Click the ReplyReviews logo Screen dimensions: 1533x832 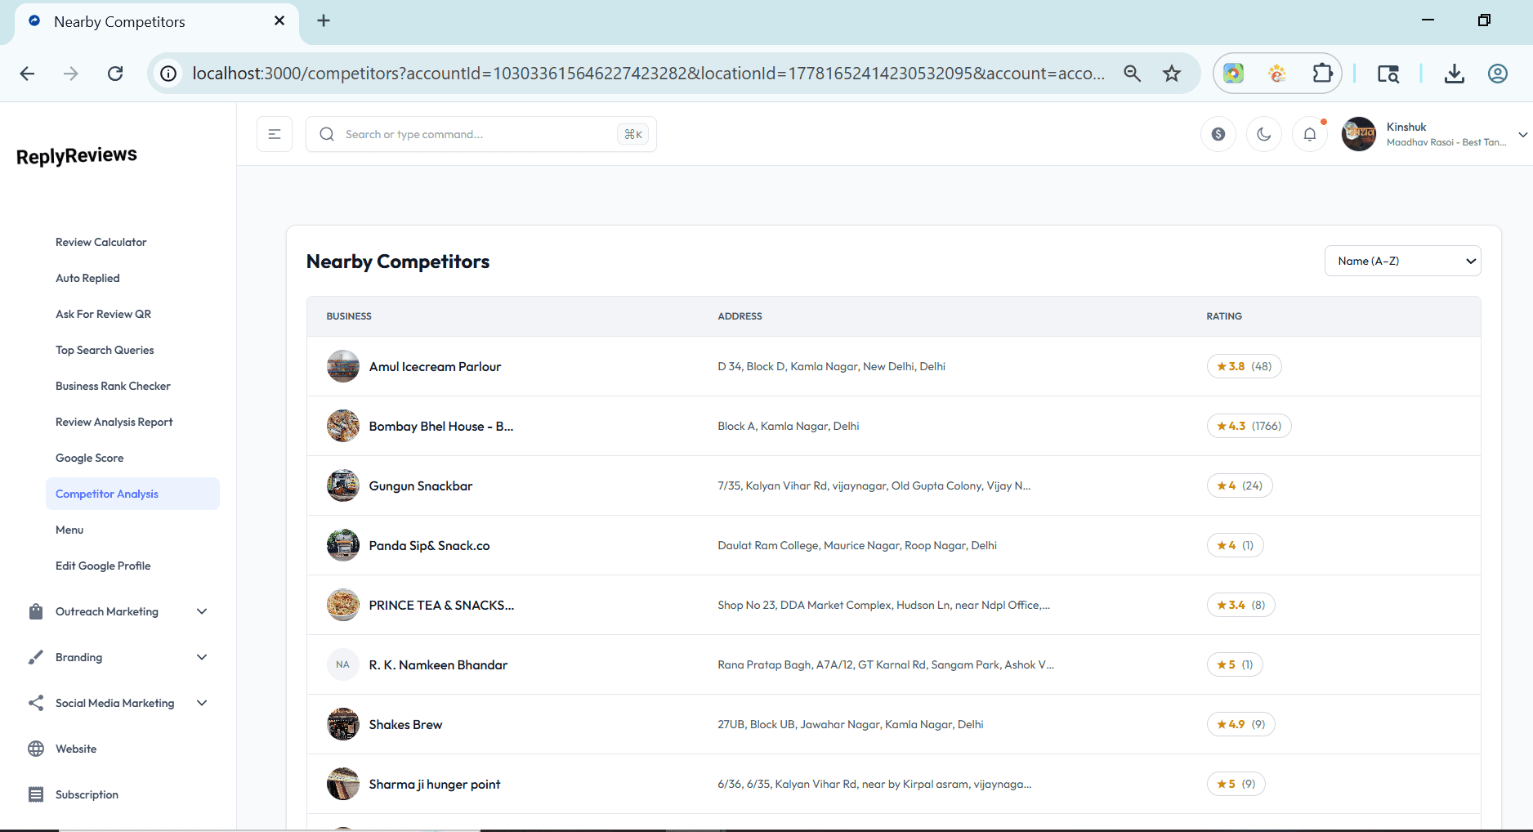[x=77, y=155]
